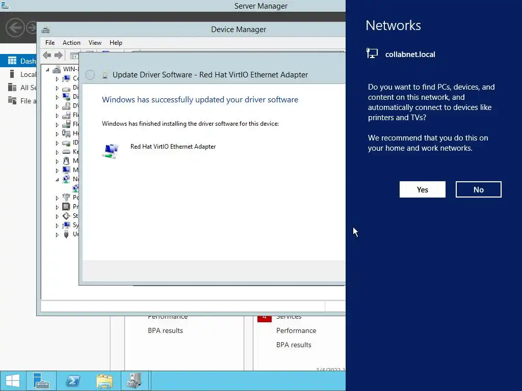Click the System devices category icon
Image resolution: width=522 pixels, height=391 pixels.
click(66, 225)
